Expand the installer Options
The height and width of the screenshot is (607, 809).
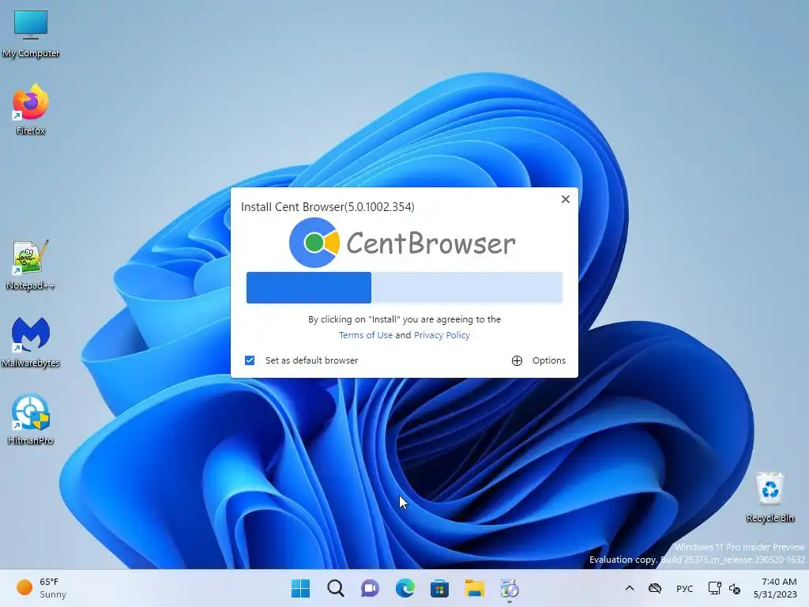click(538, 360)
